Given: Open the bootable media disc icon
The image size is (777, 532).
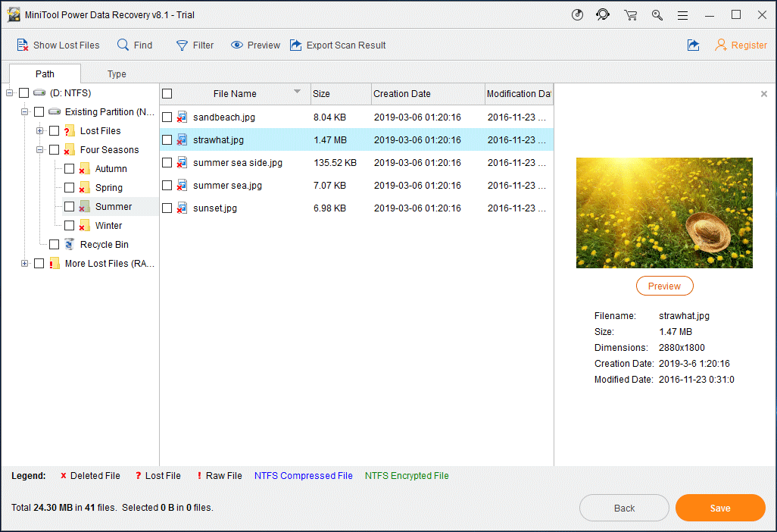Looking at the screenshot, I should 577,15.
